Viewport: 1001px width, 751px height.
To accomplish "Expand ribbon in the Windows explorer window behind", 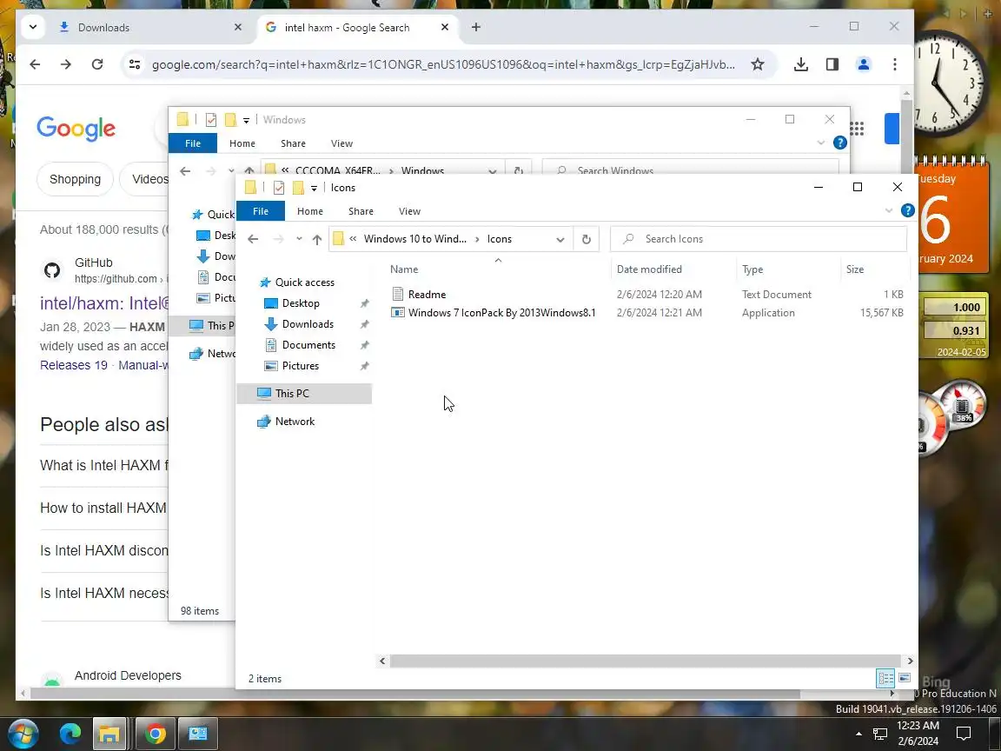I will [x=821, y=143].
